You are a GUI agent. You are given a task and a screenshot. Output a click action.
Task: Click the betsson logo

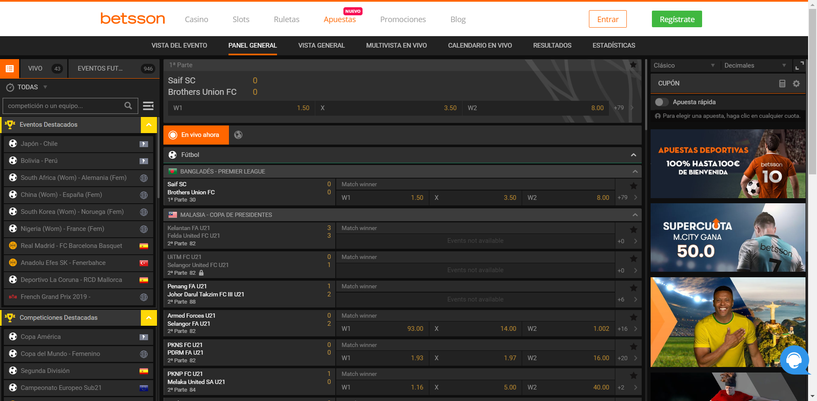133,18
